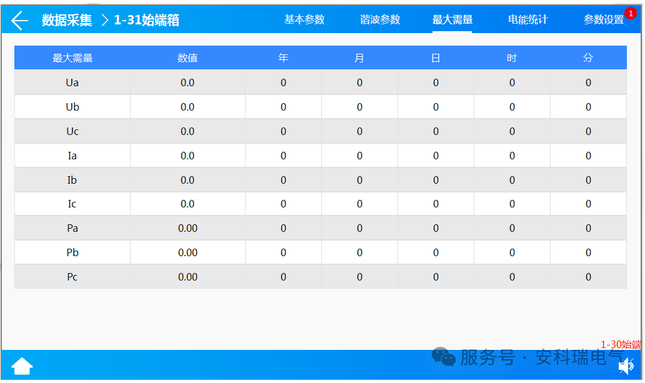Click the 分 column header
Screen dimensions: 645x383
tap(588, 58)
